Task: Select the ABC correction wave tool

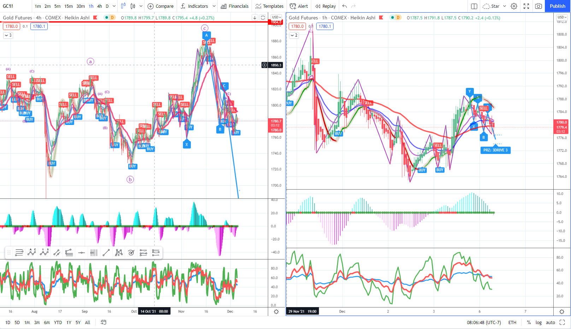Action: click(x=32, y=252)
